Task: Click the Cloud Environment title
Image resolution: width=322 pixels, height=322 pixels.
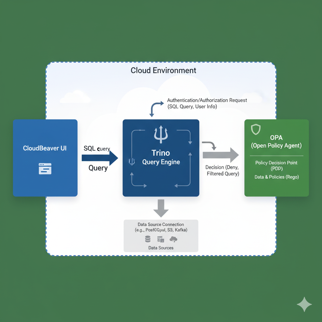Action: click(163, 70)
